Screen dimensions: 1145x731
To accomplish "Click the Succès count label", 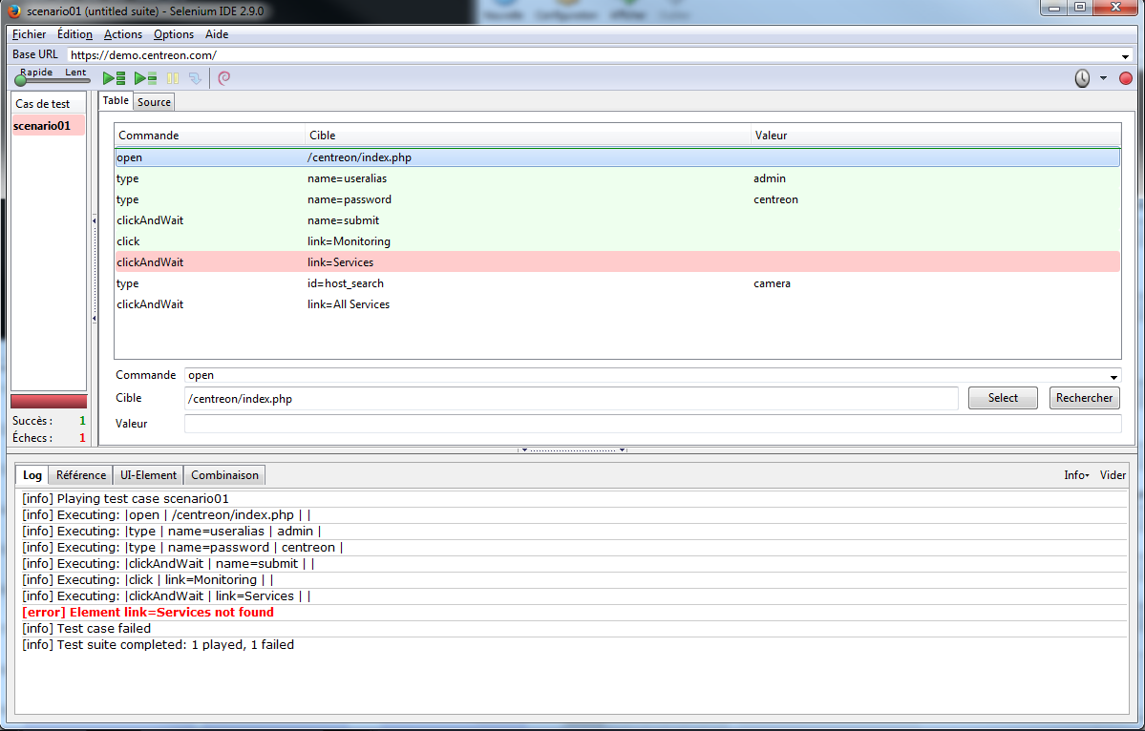I will [32, 421].
